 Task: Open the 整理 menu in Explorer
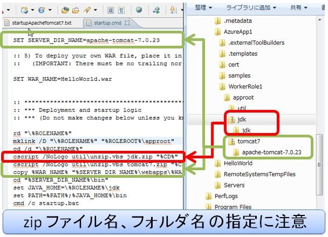pyautogui.click(x=203, y=8)
